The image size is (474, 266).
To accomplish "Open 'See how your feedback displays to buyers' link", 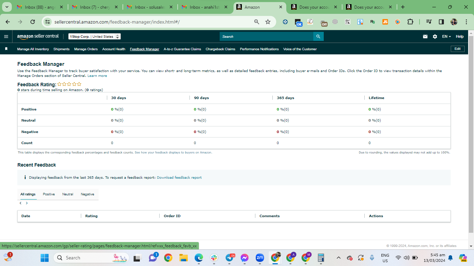I will 173,152.
